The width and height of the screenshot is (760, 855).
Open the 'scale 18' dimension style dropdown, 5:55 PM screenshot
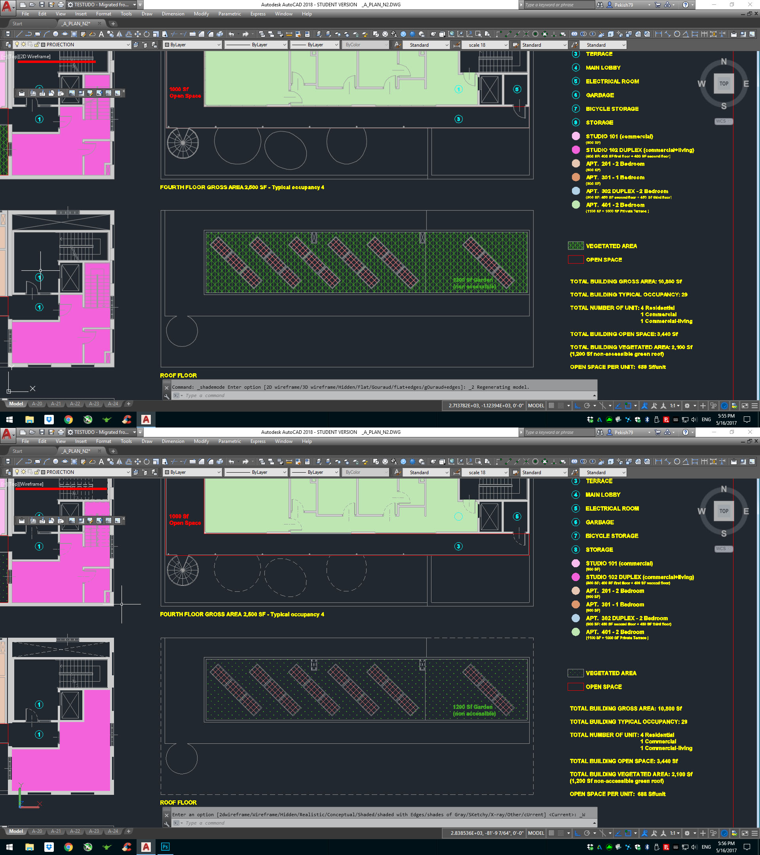click(x=485, y=45)
